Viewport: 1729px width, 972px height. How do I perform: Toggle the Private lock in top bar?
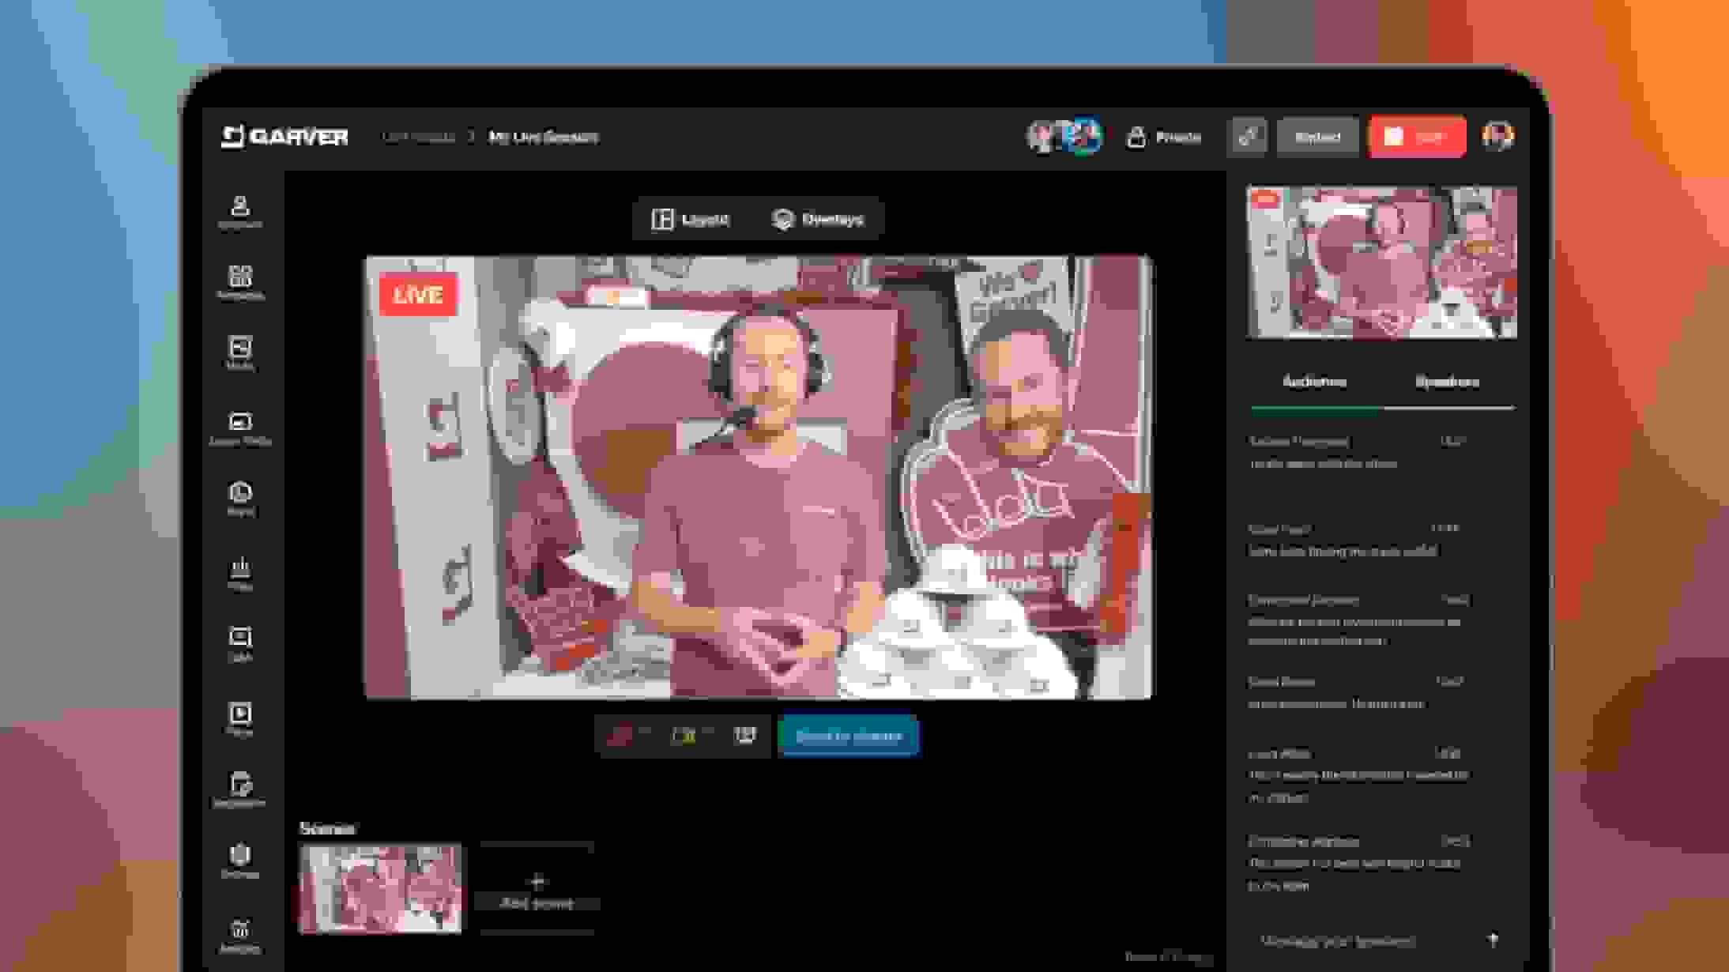[x=1164, y=137]
